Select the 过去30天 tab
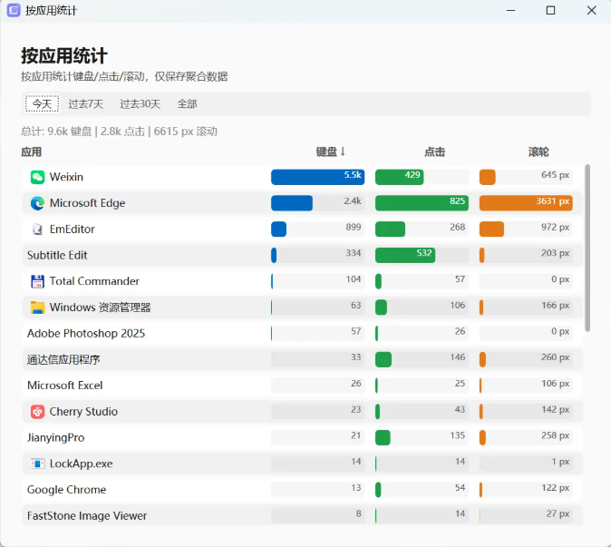This screenshot has width=611, height=547. click(141, 103)
